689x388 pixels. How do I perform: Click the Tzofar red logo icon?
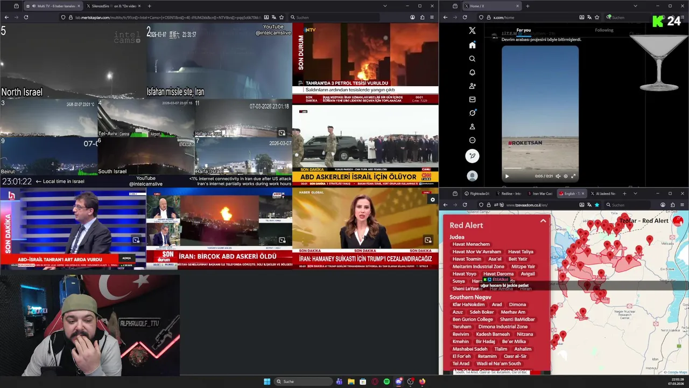[678, 221]
